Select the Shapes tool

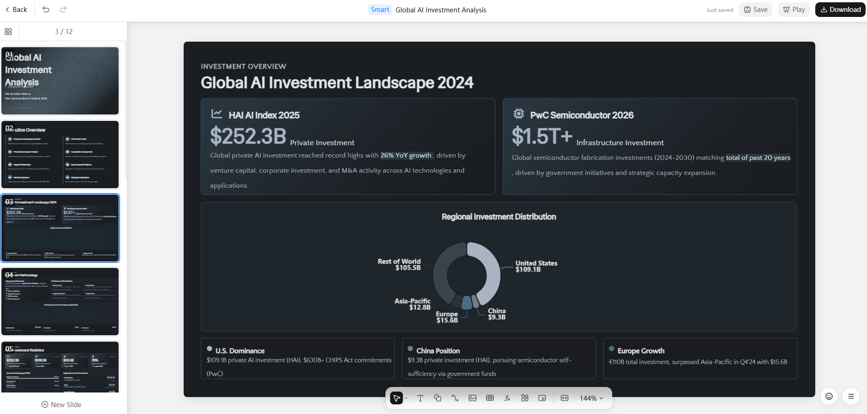437,398
